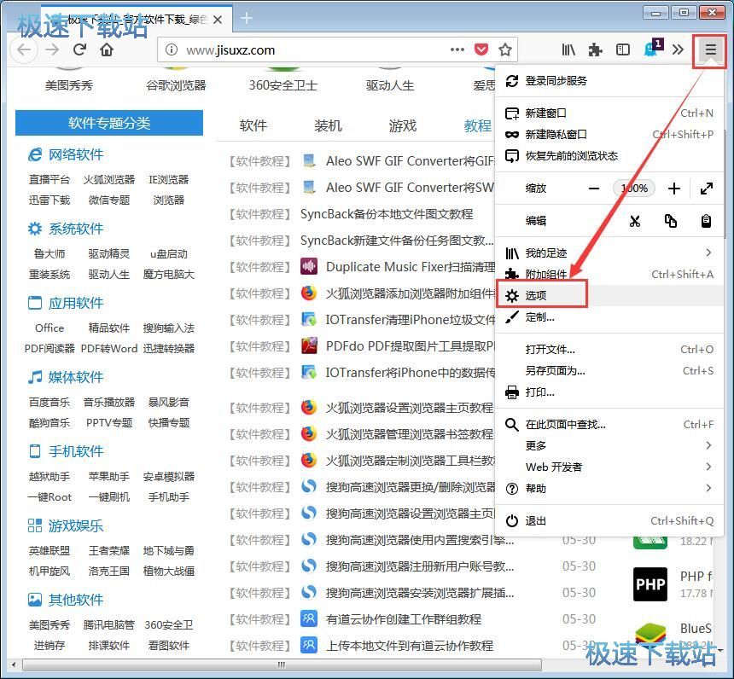Image resolution: width=734 pixels, height=679 pixels.
Task: Open a new private window
Action: [609, 135]
